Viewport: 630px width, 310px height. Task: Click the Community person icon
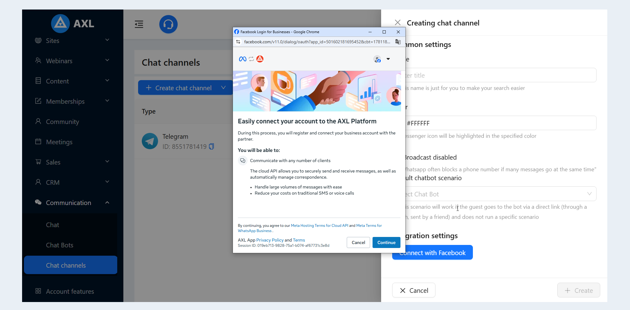(x=38, y=122)
